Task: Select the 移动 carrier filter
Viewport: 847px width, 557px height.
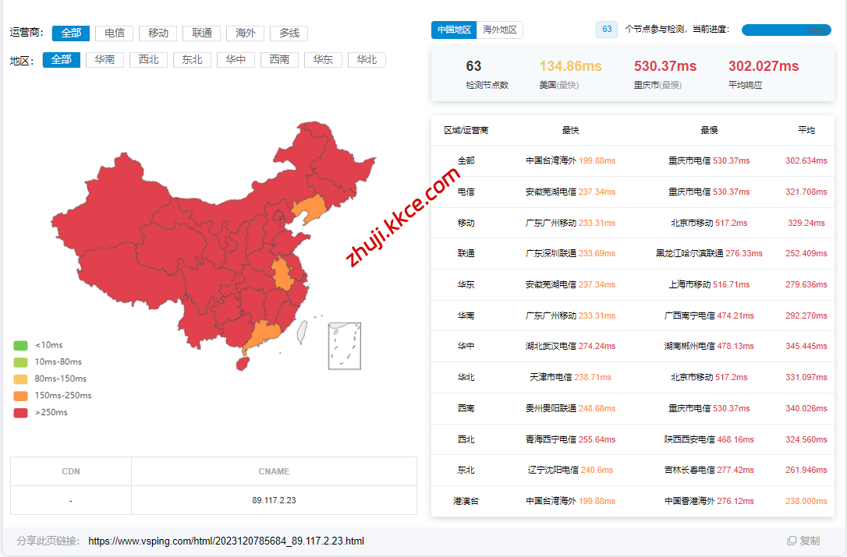Action: pyautogui.click(x=158, y=33)
